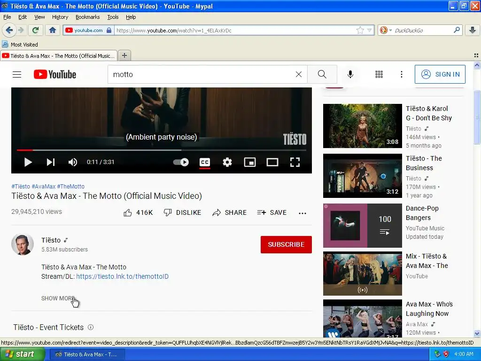Open the tiesto.lnk.to/themottoID link

[x=123, y=276]
